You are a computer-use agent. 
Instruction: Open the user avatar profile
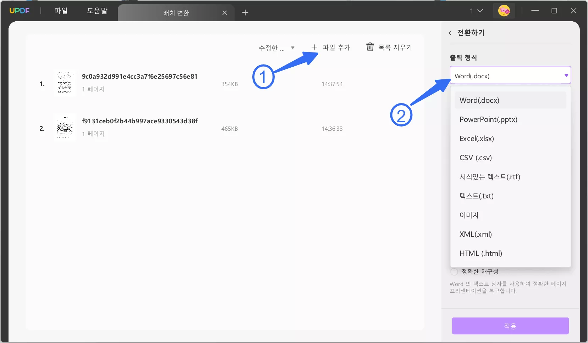pyautogui.click(x=504, y=11)
